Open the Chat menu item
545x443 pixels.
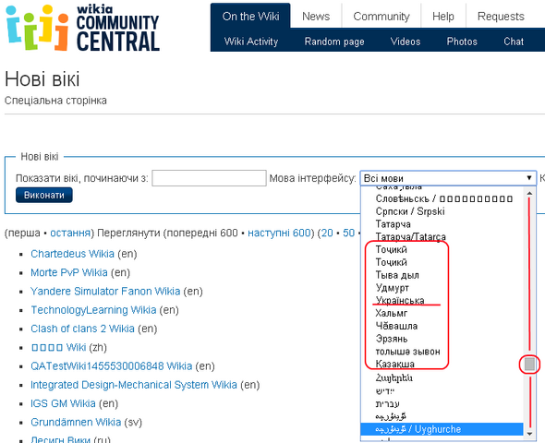point(514,42)
